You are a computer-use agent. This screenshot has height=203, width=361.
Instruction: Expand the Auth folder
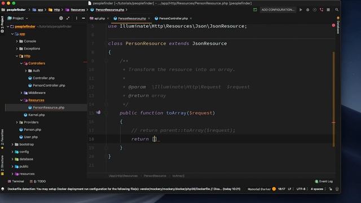click(26, 70)
